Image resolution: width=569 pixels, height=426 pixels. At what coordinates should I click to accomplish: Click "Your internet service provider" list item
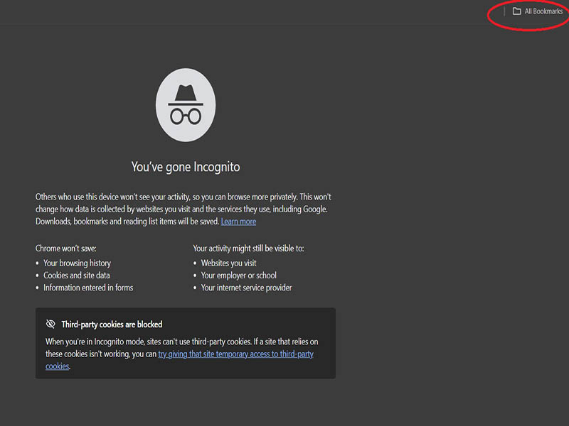coord(246,288)
